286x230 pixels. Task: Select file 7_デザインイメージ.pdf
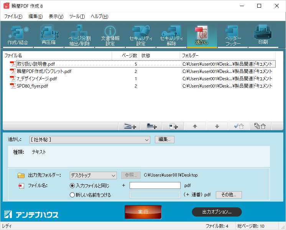37,79
